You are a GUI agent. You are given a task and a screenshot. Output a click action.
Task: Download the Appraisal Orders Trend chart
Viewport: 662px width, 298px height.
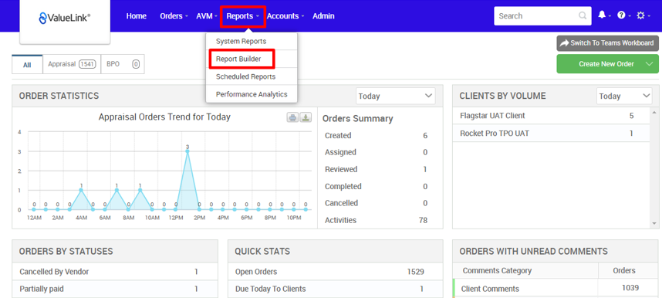[x=306, y=117]
